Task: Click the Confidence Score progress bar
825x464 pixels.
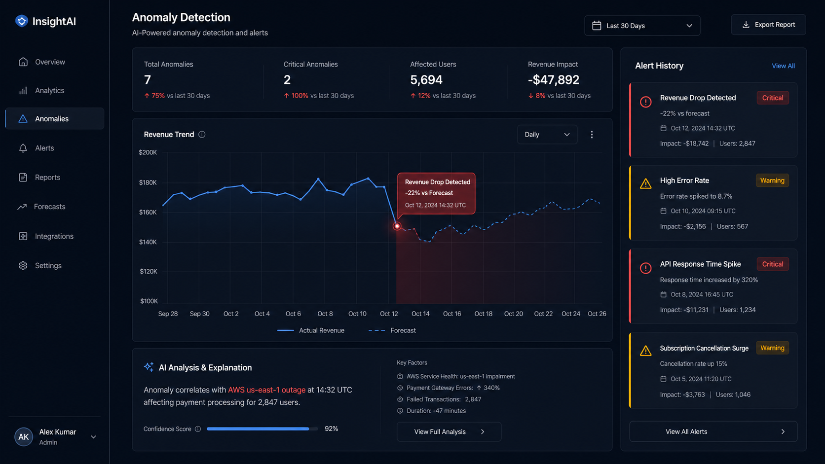Action: click(262, 429)
